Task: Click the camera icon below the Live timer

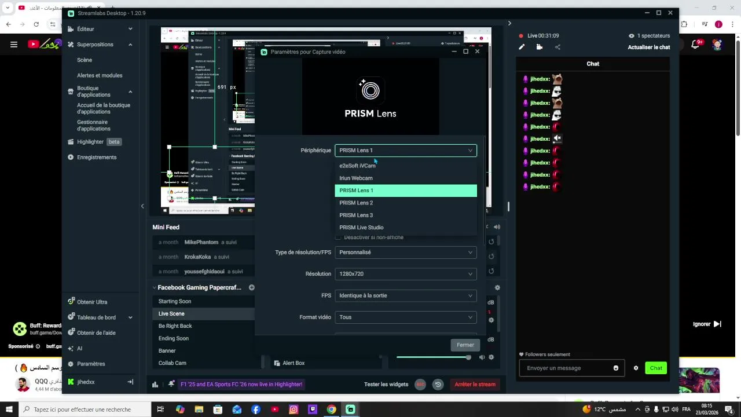Action: pyautogui.click(x=540, y=47)
